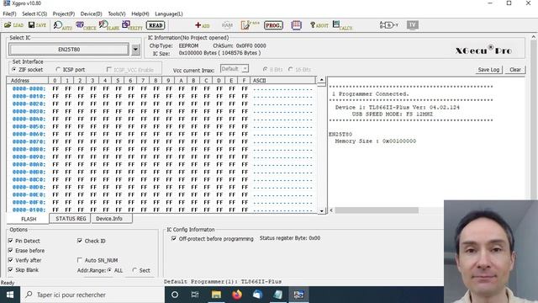Click the READ chip toolbar button
This screenshot has height=303, width=538.
click(156, 25)
